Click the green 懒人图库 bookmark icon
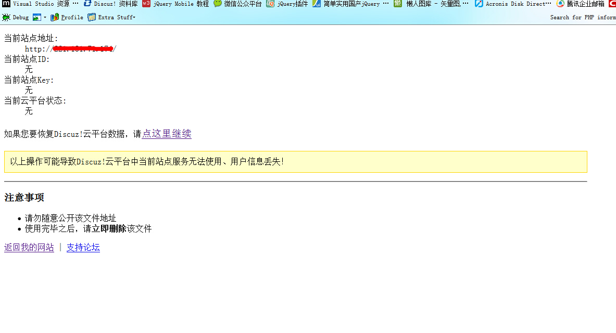This screenshot has width=616, height=333. point(398,4)
